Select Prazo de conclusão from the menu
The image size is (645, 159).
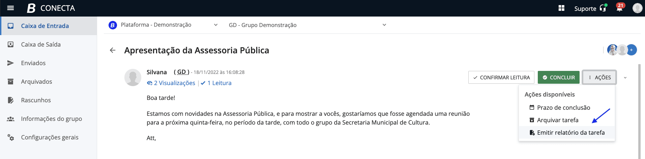(x=563, y=108)
